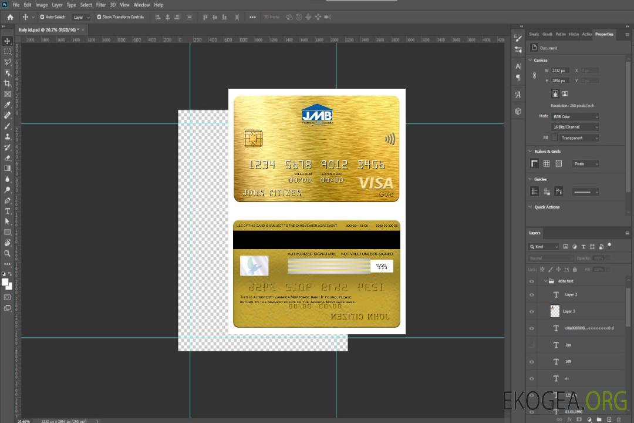Select the Zoom tool
This screenshot has height=423, width=634.
point(7,253)
